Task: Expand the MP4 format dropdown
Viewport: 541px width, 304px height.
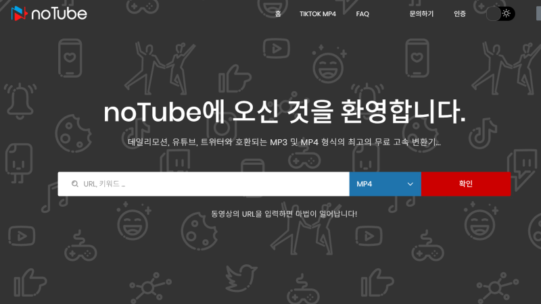Action: [x=385, y=184]
